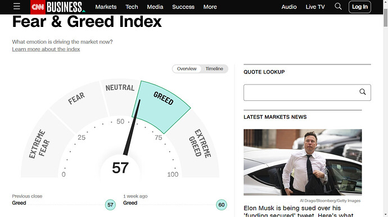The height and width of the screenshot is (217, 388).
Task: Click the Previous close 57 badge
Action: [x=110, y=205]
